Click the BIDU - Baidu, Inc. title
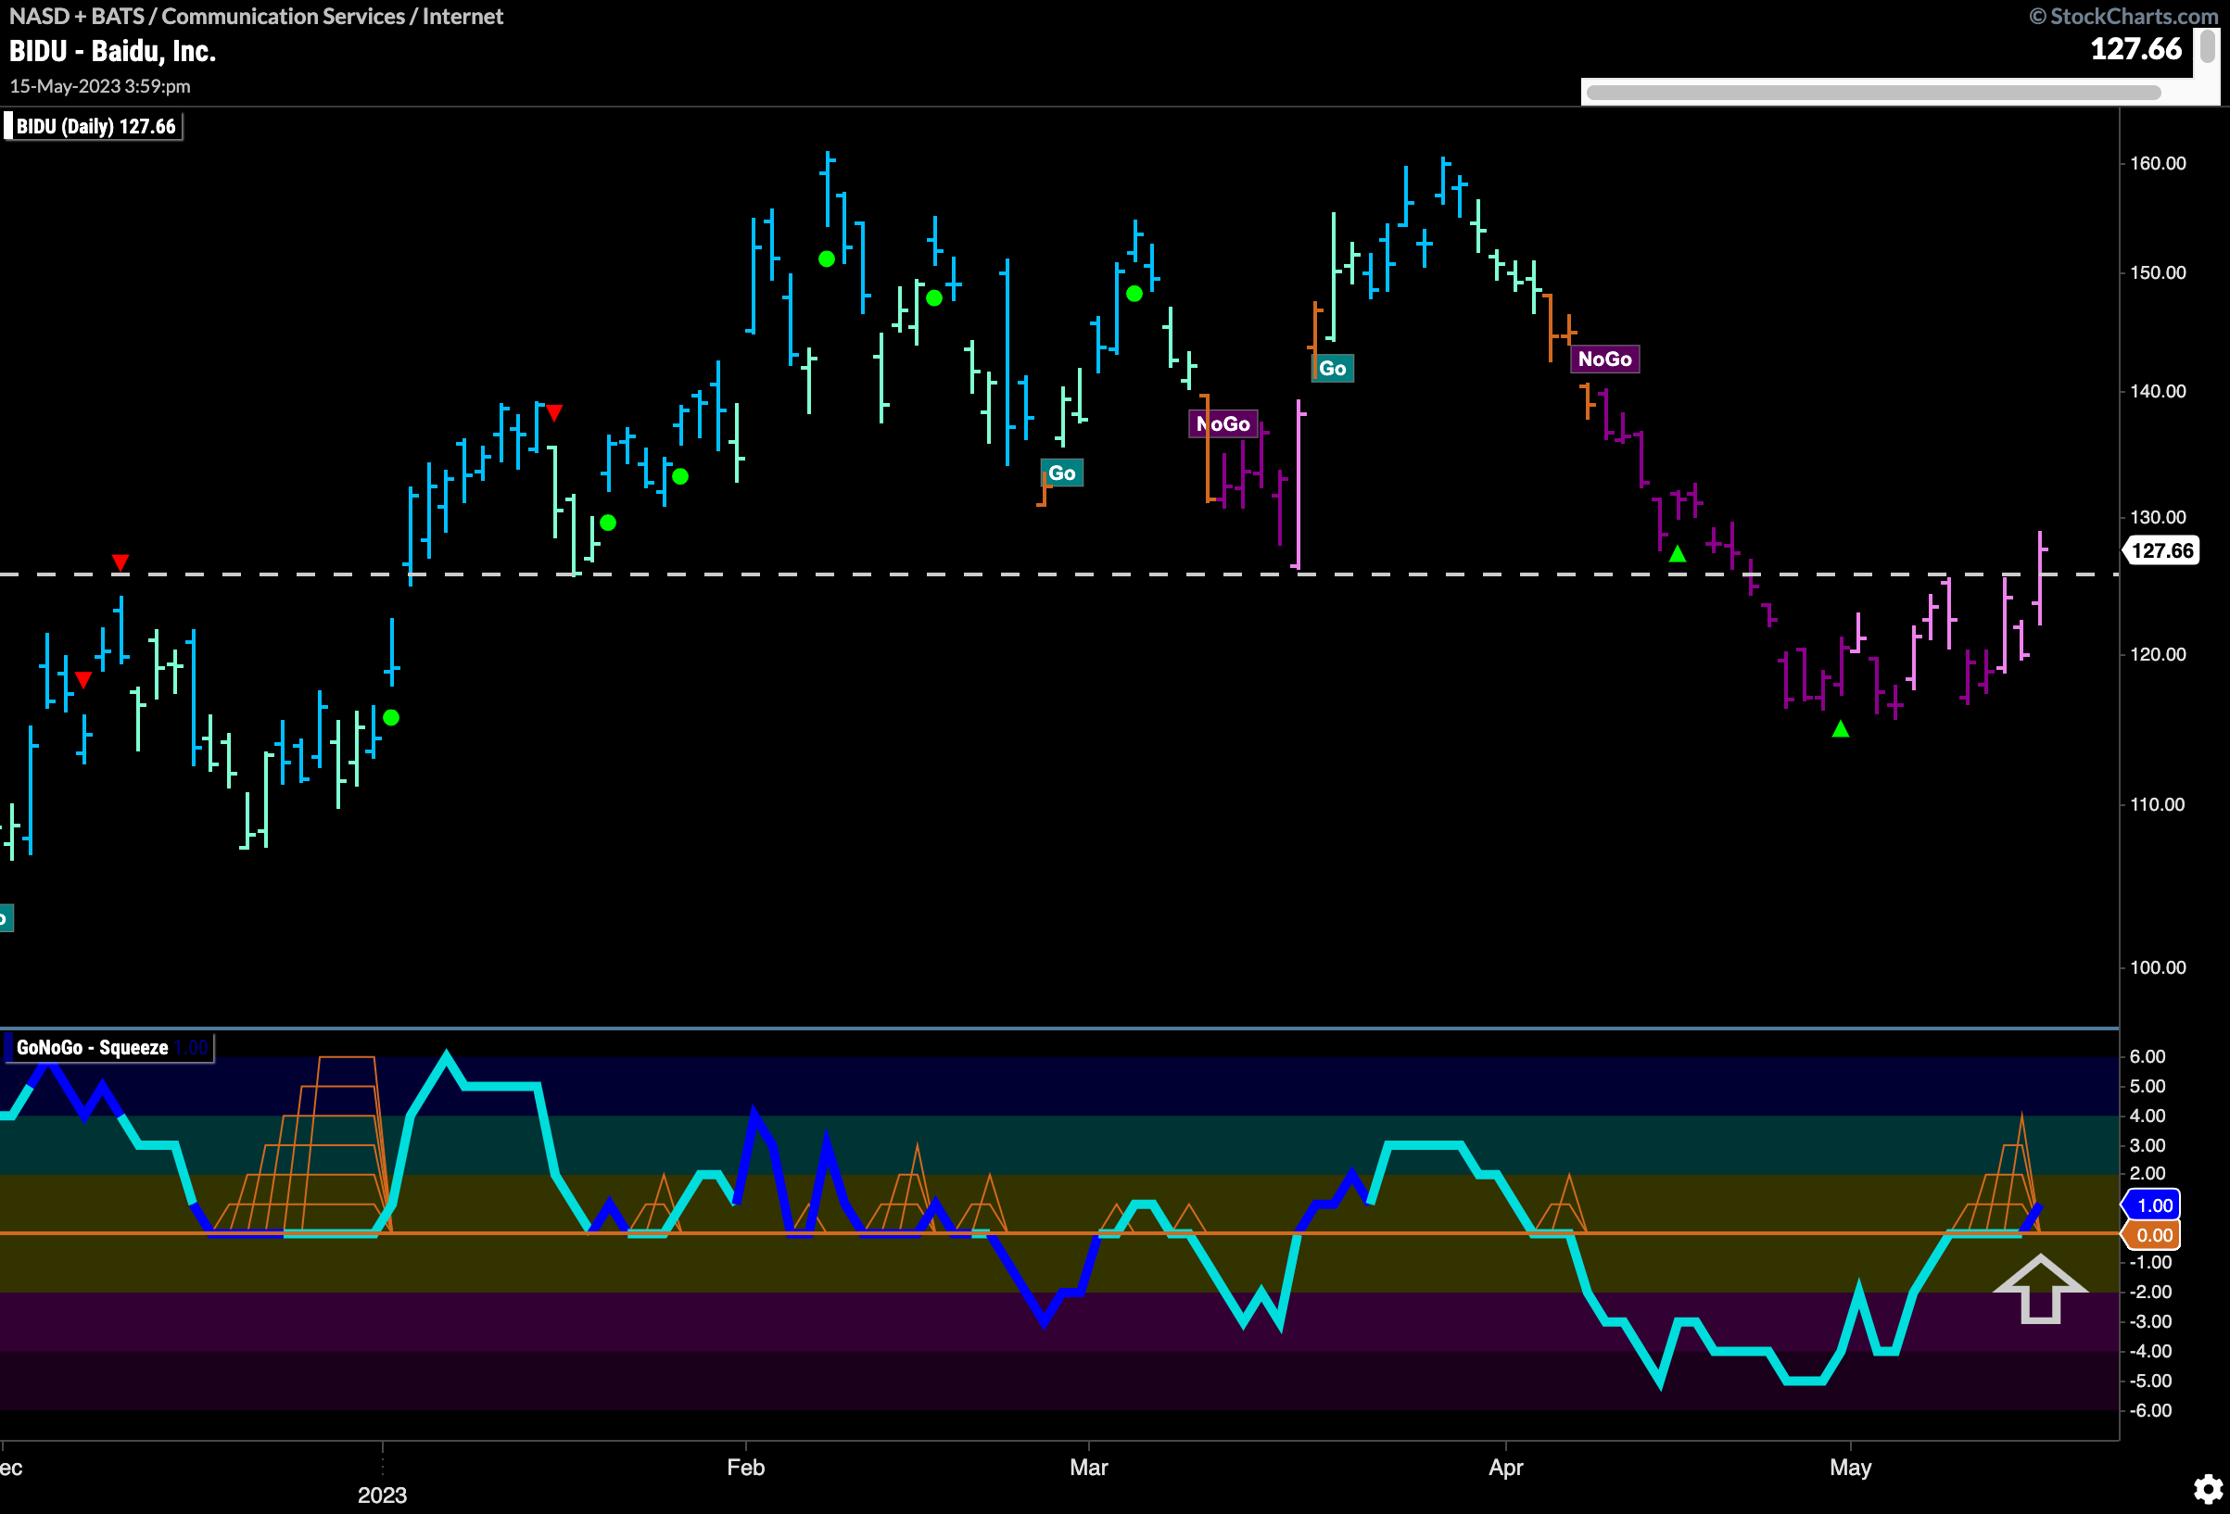 click(112, 52)
